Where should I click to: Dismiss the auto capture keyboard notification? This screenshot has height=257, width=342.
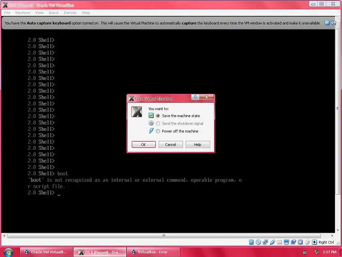click(327, 23)
